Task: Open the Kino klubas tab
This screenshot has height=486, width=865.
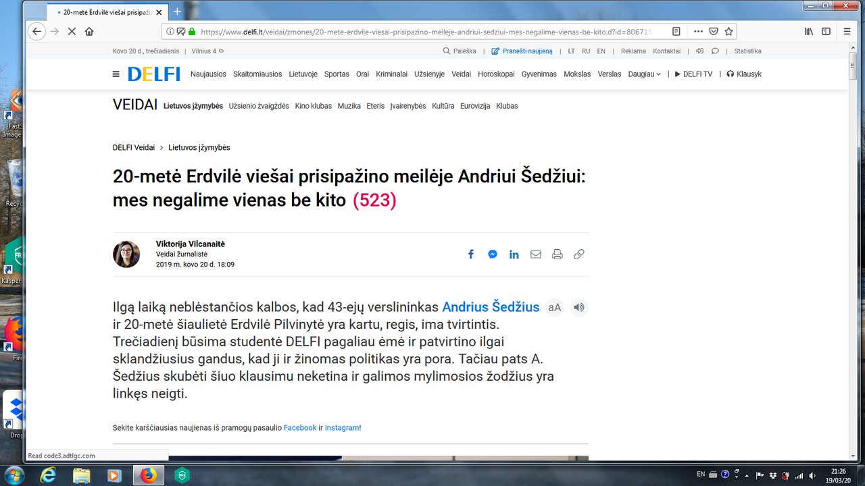Action: pos(314,106)
